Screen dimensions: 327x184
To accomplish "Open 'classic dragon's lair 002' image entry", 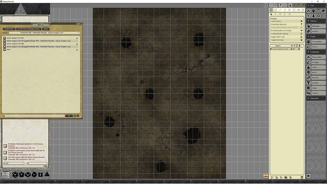I will (15, 44).
